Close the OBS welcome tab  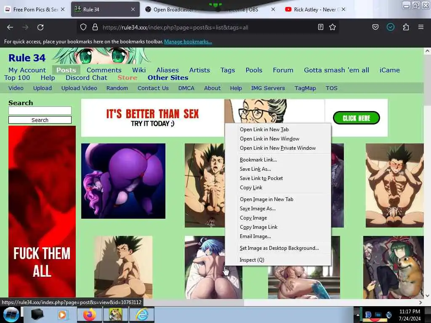[273, 9]
